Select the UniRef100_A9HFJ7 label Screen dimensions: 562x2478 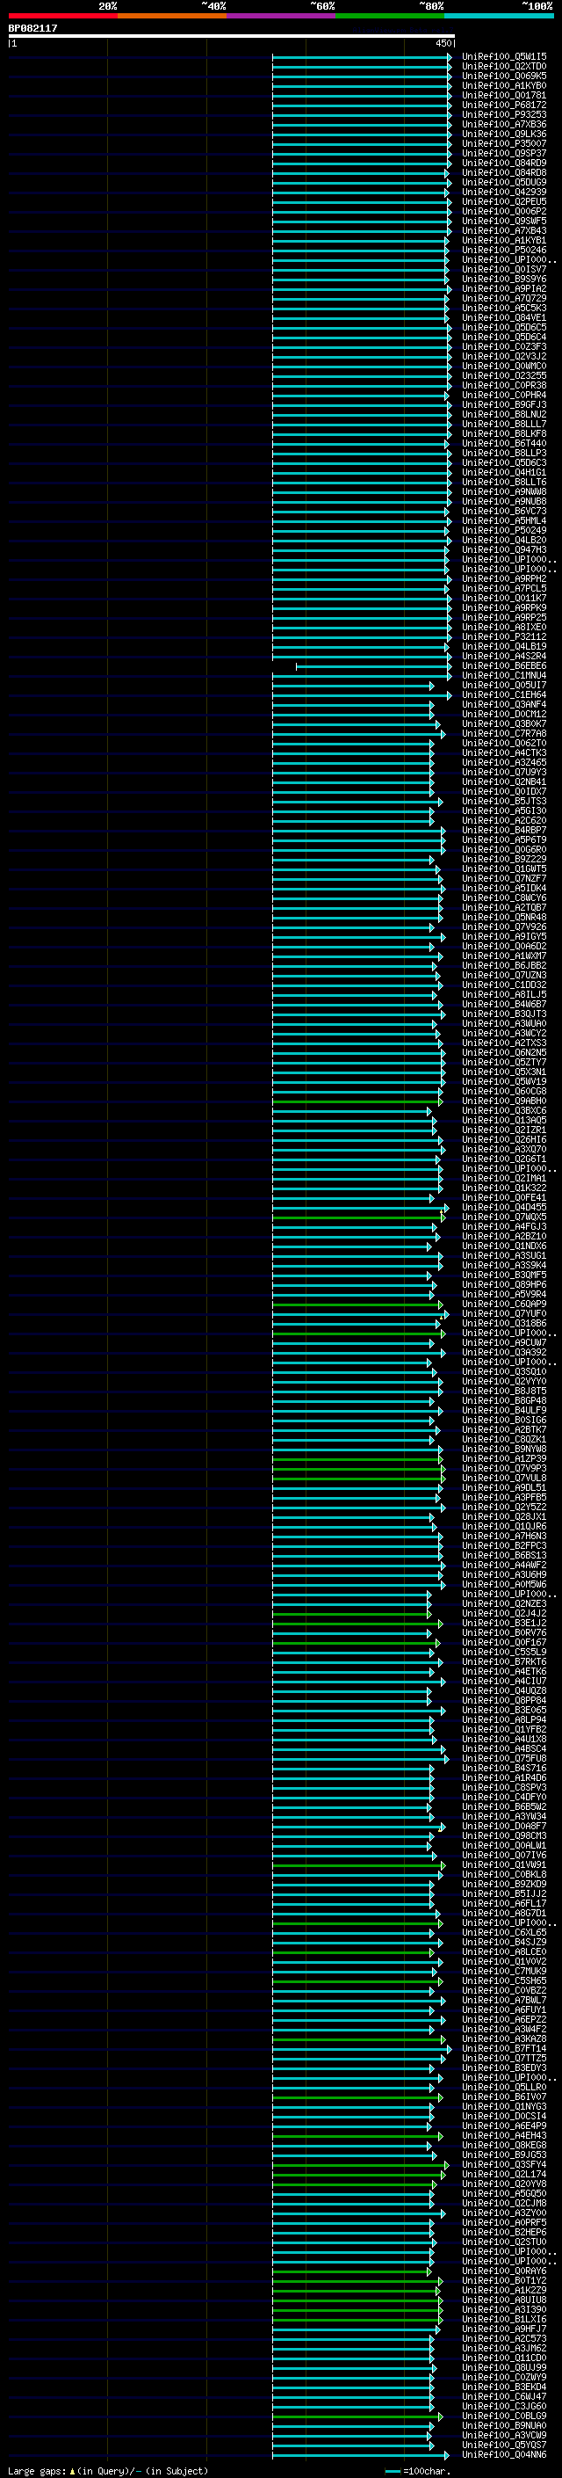pyautogui.click(x=504, y=2328)
